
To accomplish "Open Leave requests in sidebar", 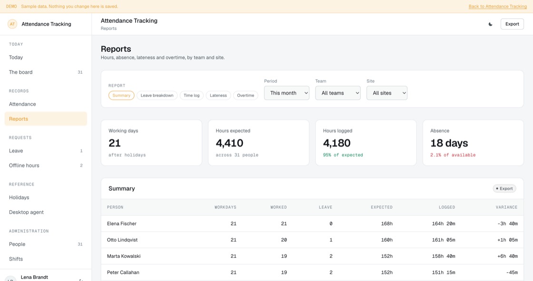I will pos(46,151).
